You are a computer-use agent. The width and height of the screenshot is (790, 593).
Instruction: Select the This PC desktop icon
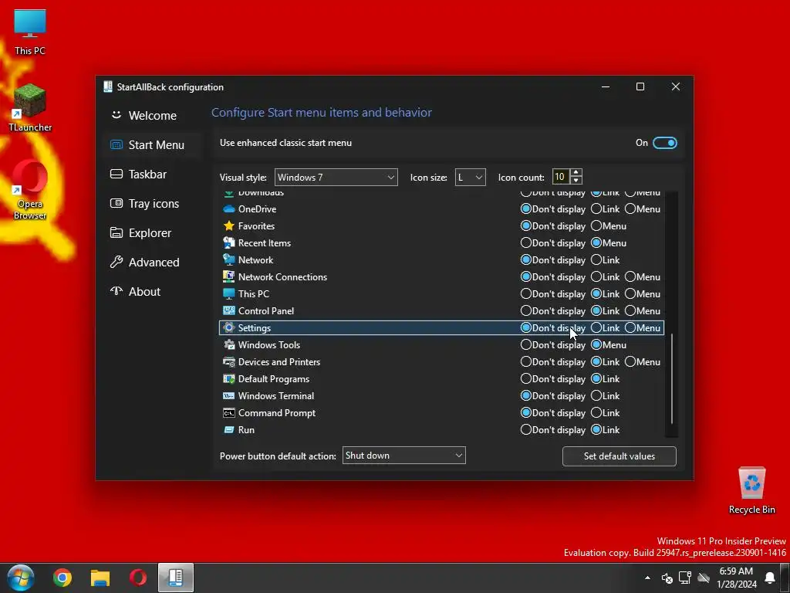click(30, 32)
